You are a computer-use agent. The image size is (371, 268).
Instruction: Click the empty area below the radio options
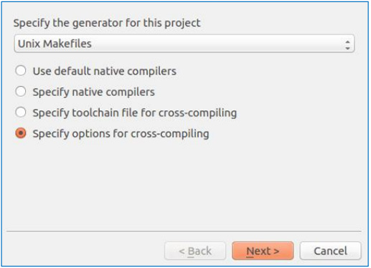[184, 185]
